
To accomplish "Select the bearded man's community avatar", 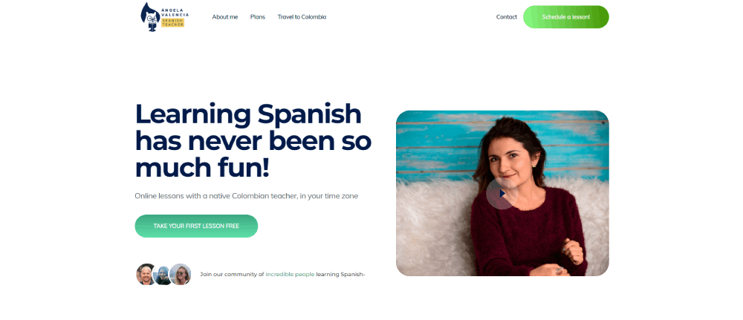I will (x=146, y=275).
